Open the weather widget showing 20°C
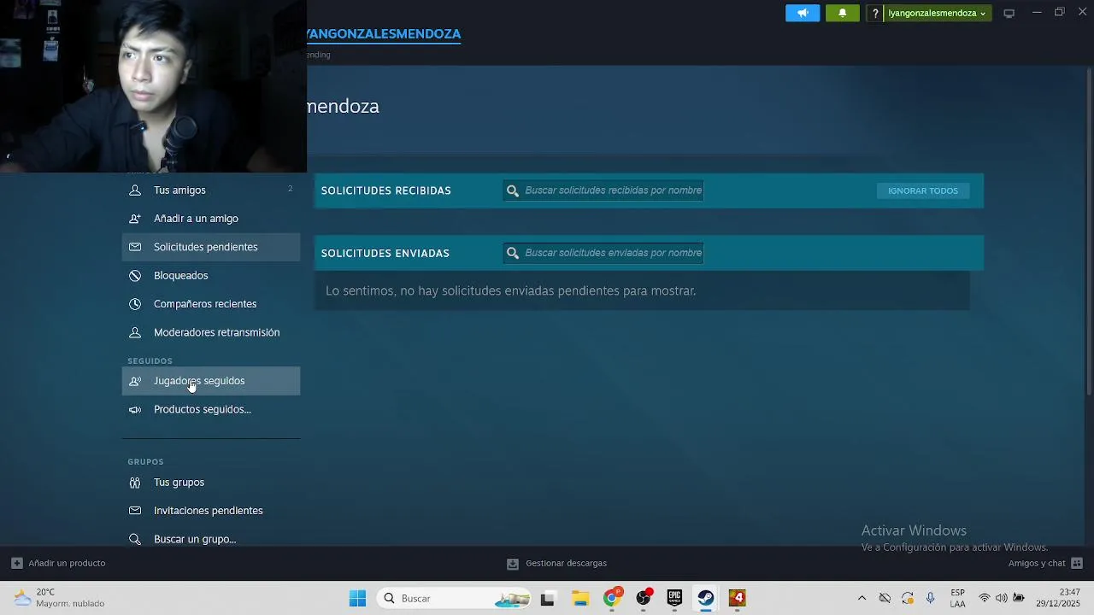 click(60, 598)
